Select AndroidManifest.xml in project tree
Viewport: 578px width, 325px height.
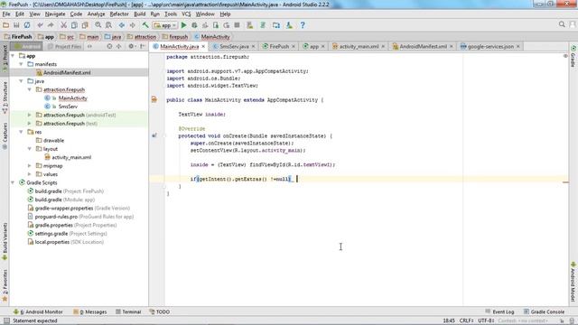pos(67,72)
